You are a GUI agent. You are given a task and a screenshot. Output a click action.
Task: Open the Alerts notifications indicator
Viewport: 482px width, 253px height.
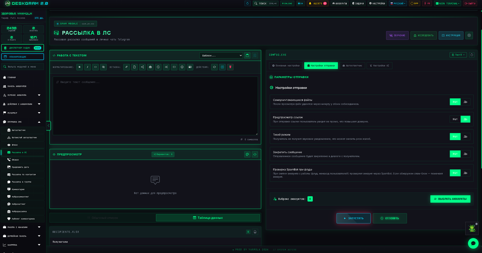tap(317, 3)
